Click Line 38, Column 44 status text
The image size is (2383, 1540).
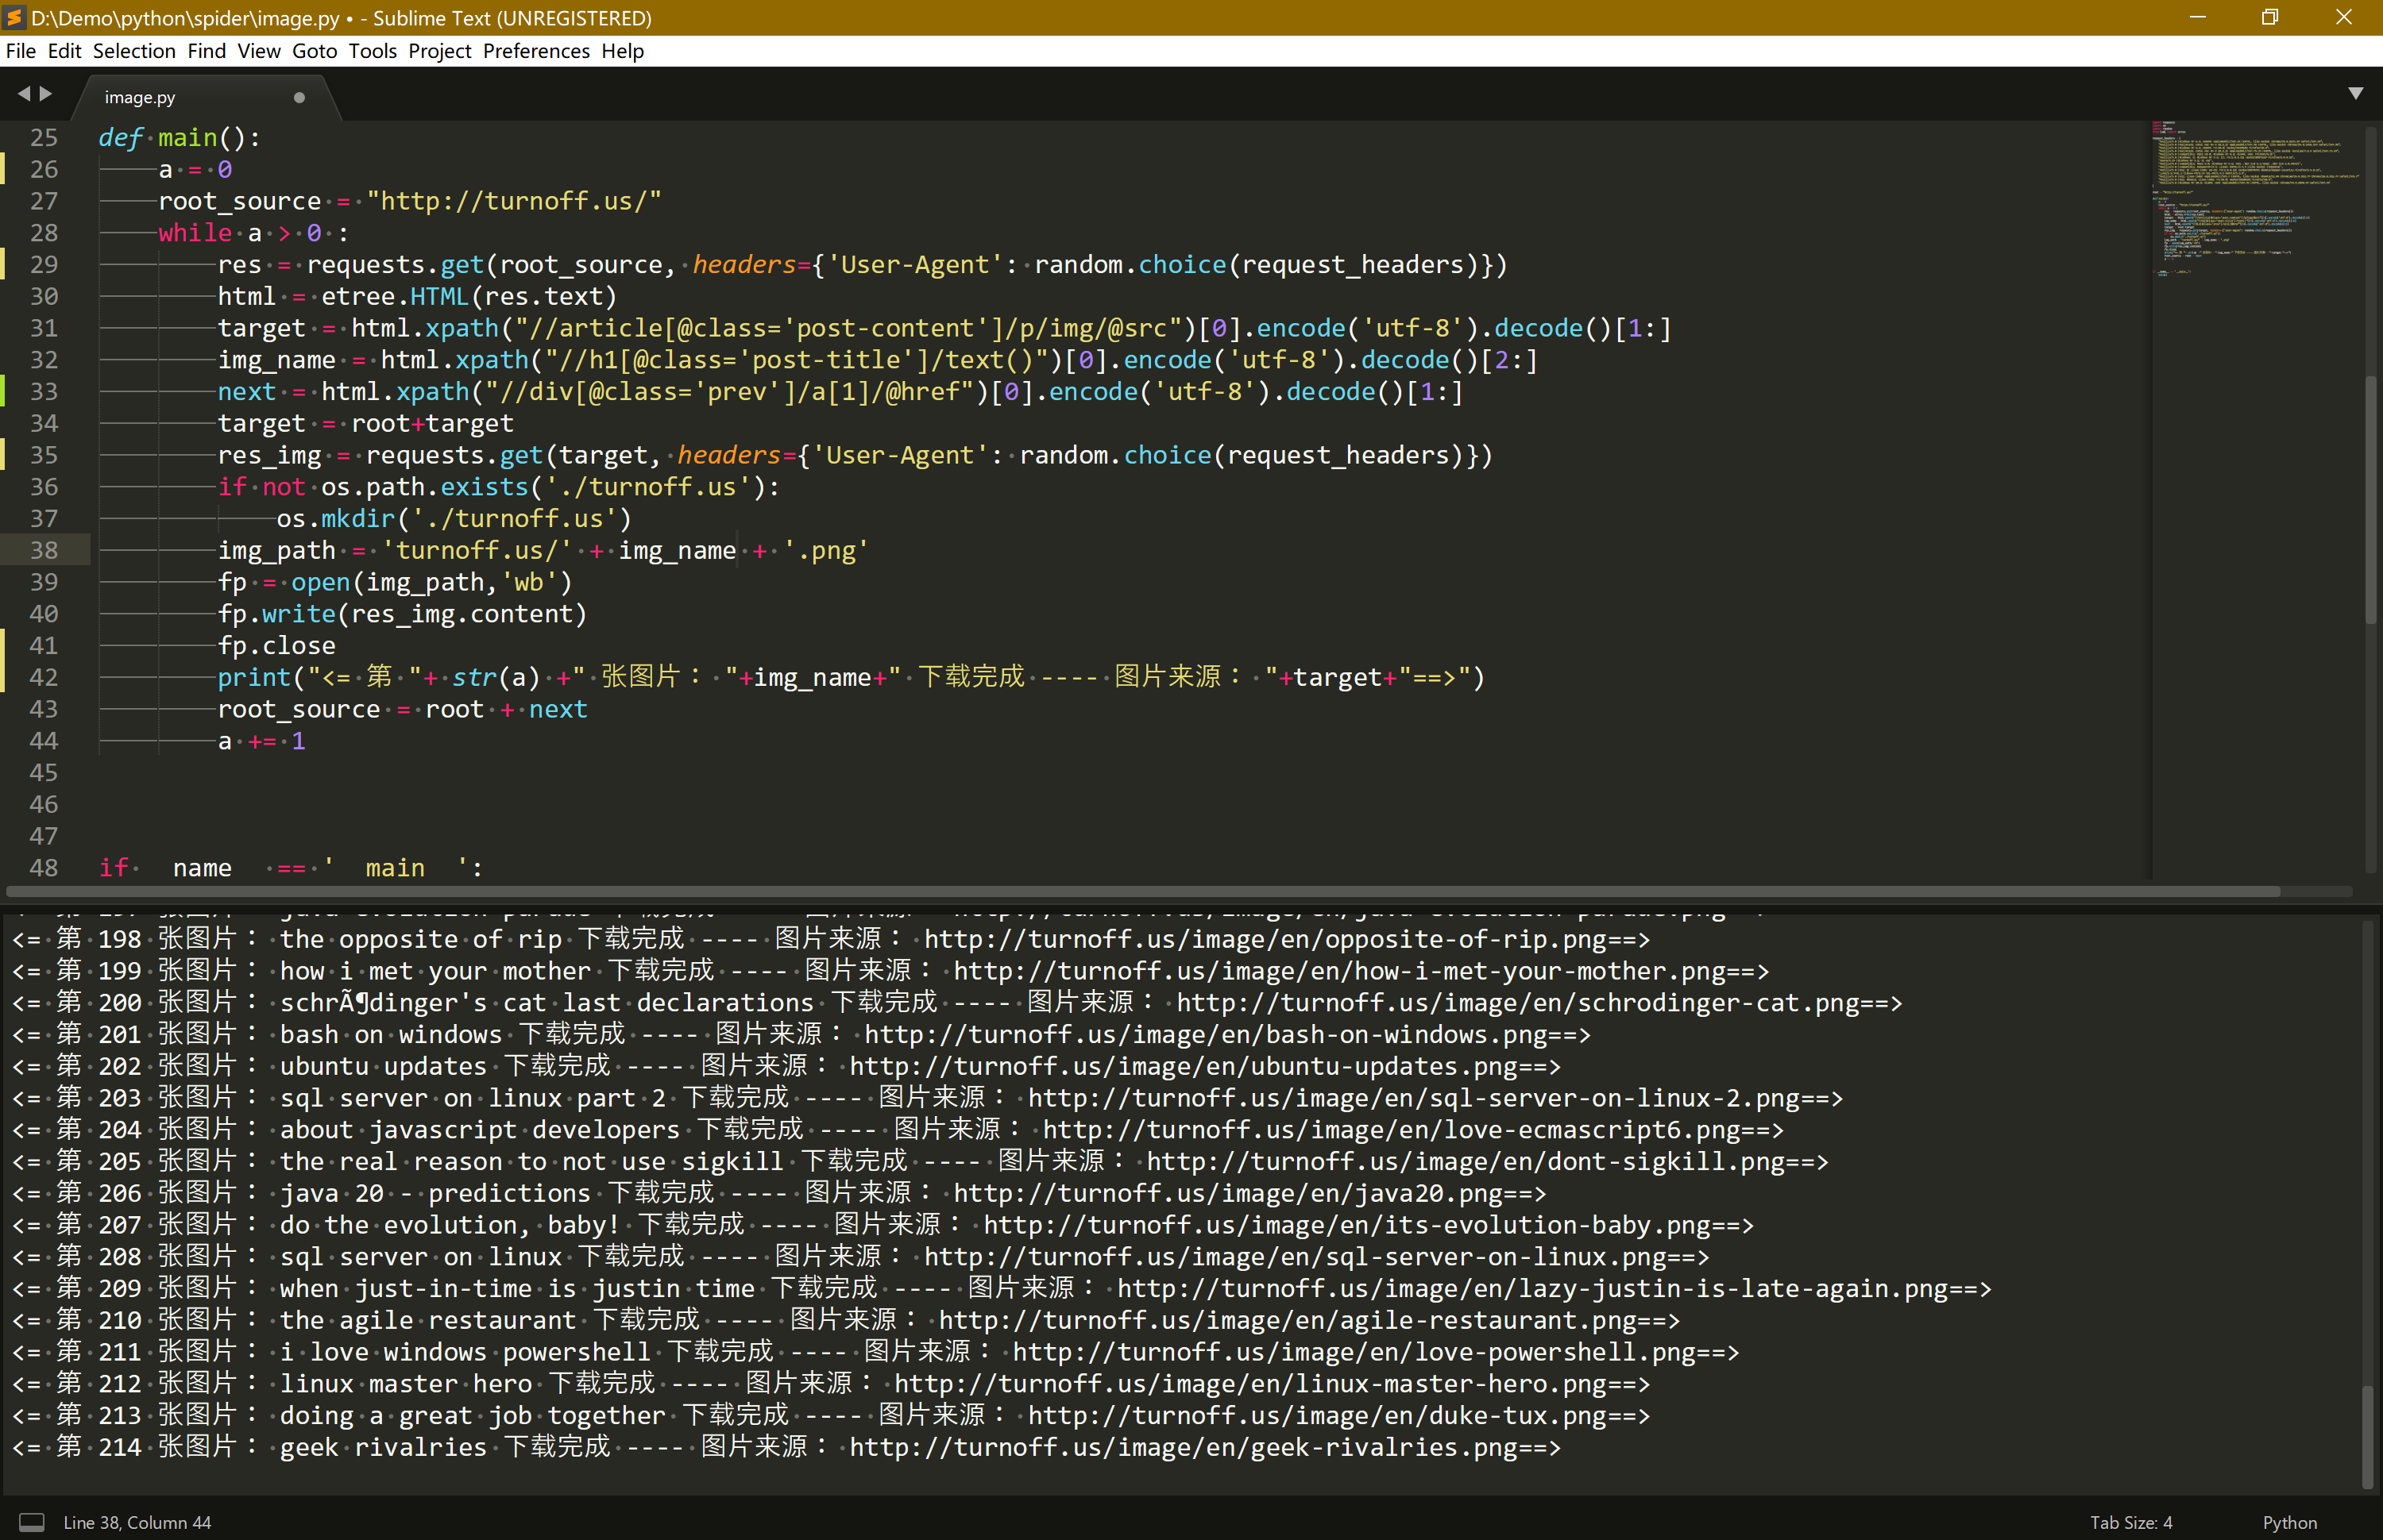point(137,1522)
